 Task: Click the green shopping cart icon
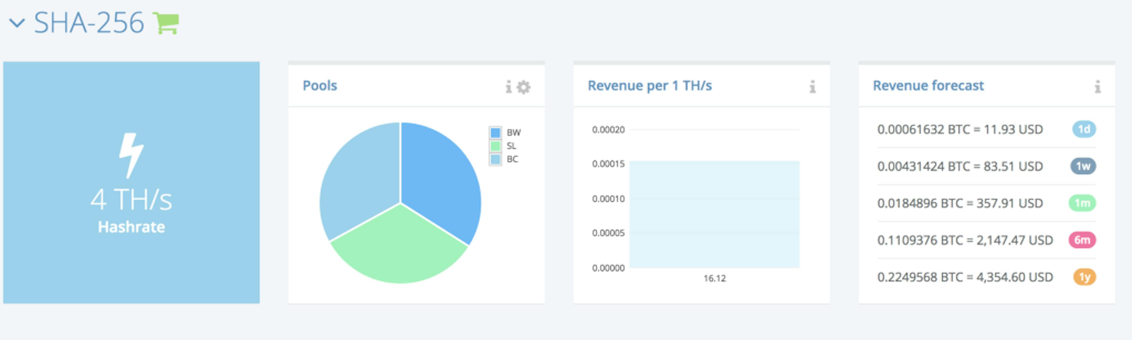[166, 23]
